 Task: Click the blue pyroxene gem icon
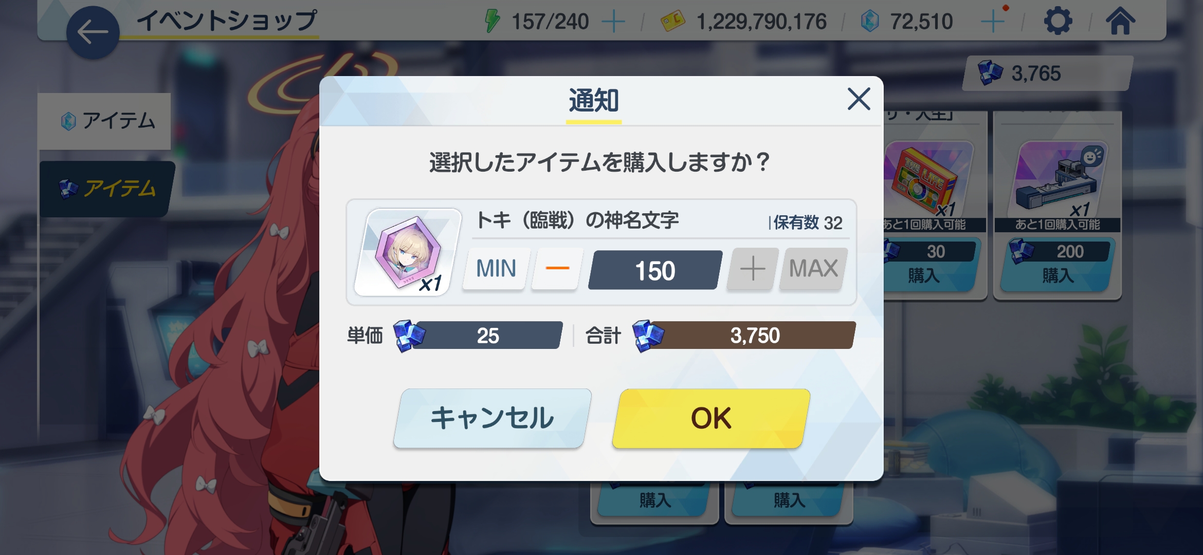869,22
